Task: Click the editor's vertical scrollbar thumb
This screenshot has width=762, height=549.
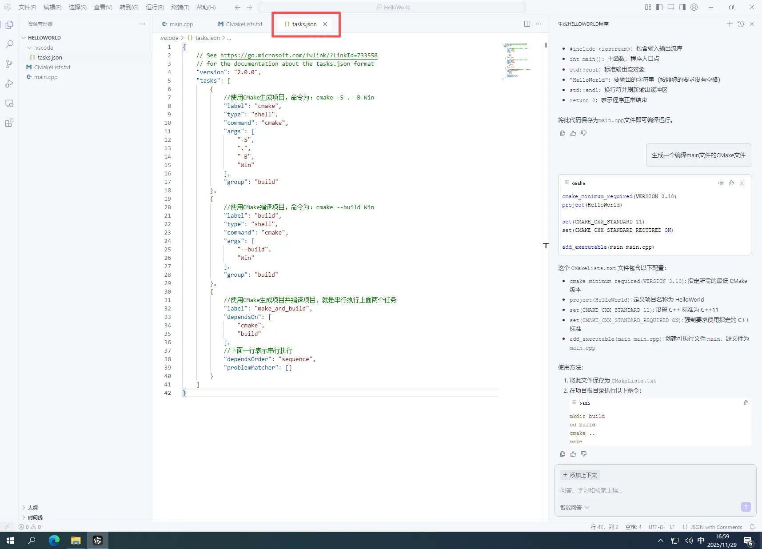Action: pos(546,45)
